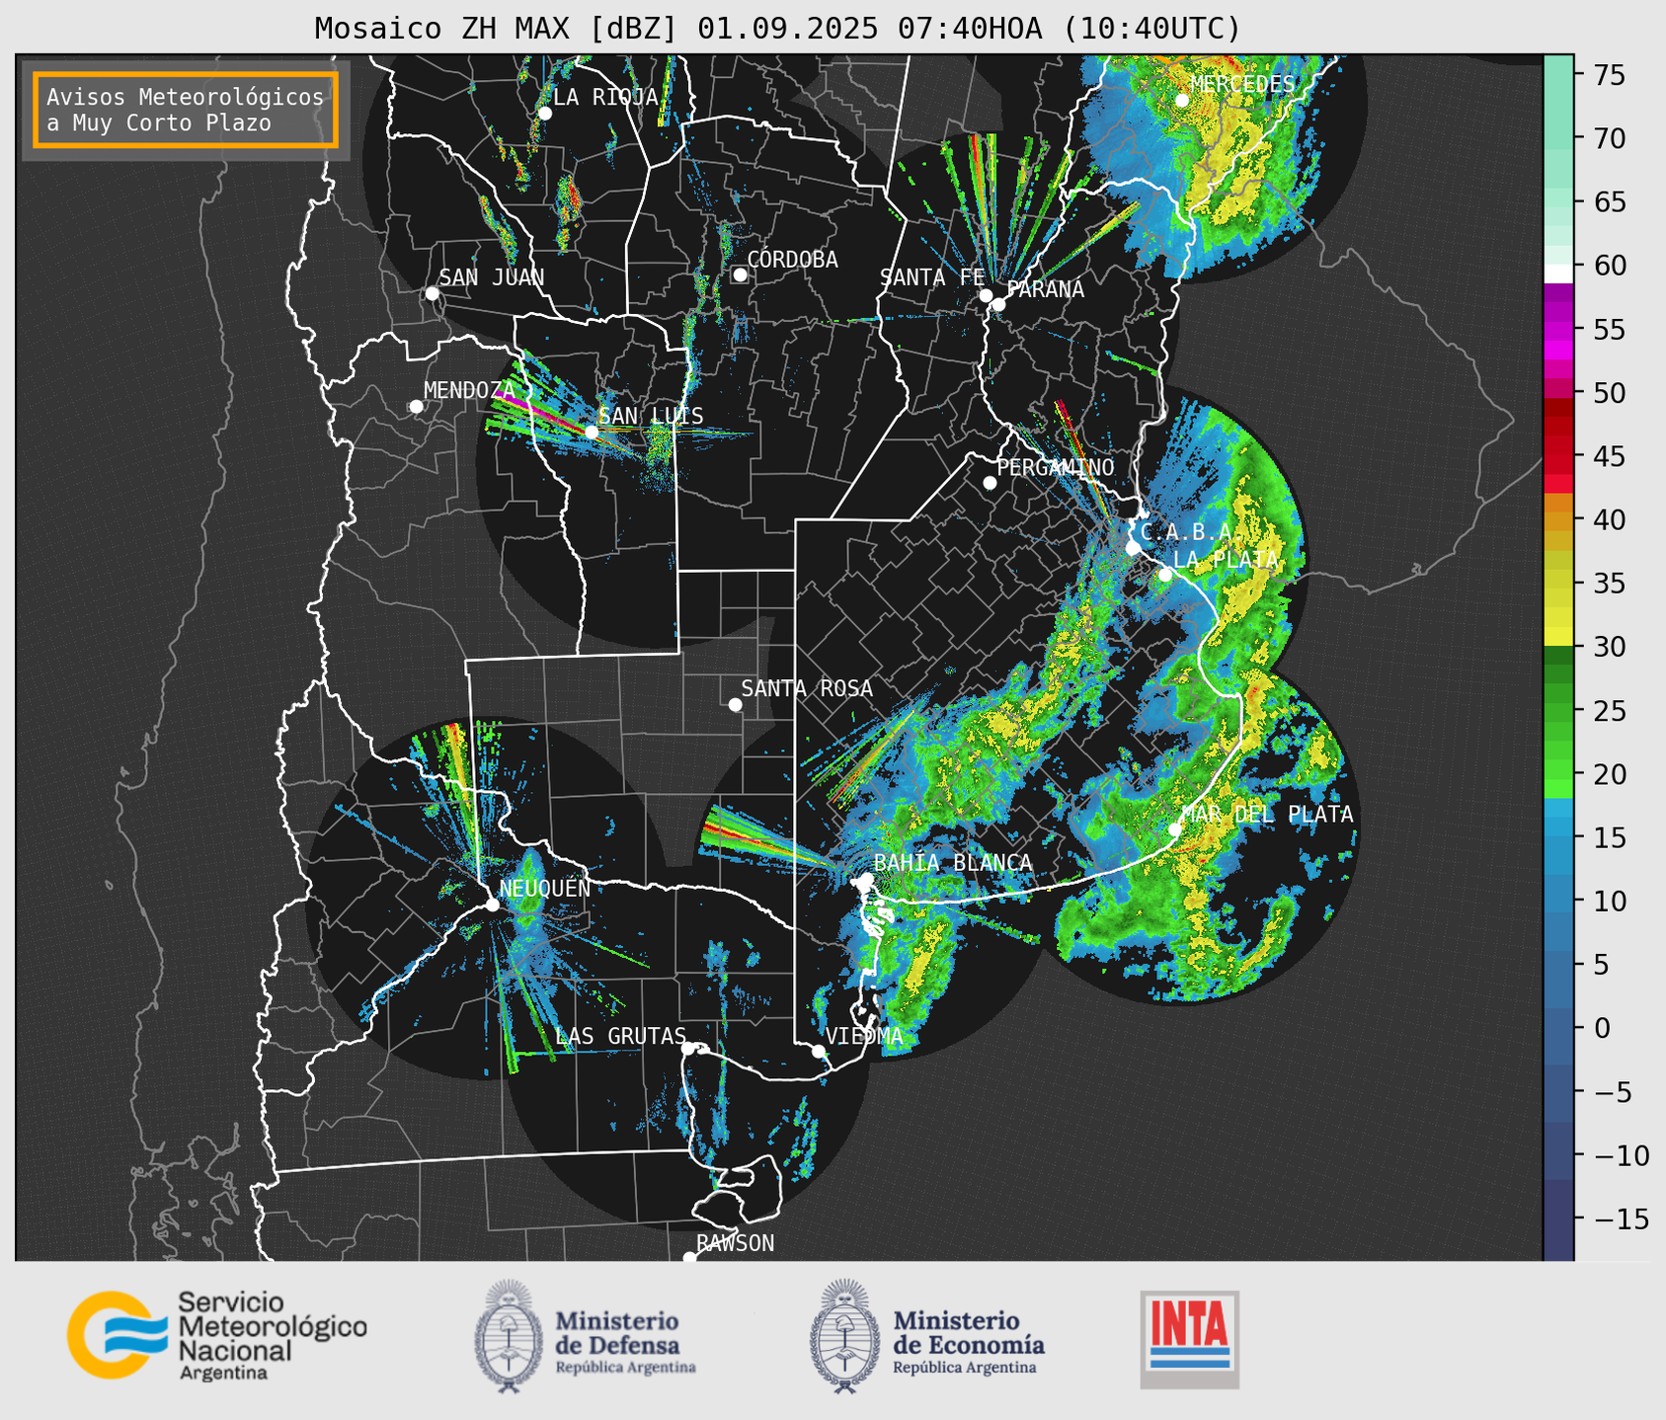Click the SAN JUAN city marker dot
1666x1420 pixels.
pyautogui.click(x=432, y=293)
